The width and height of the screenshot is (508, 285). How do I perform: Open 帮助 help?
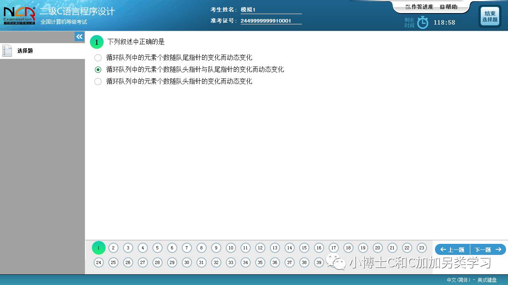pos(449,7)
